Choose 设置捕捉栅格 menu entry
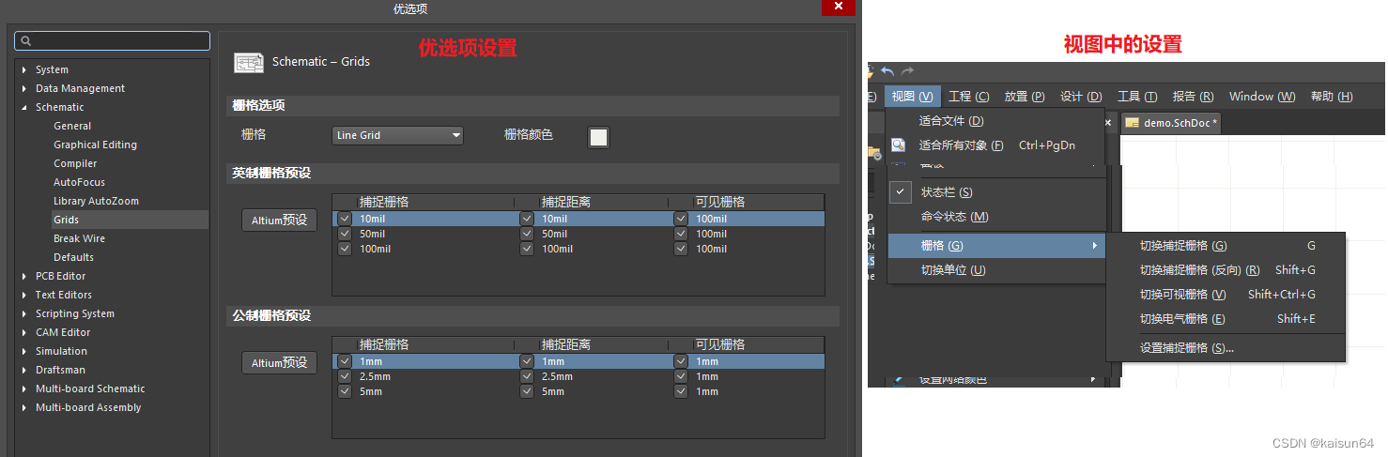Image resolution: width=1388 pixels, height=457 pixels. (x=1186, y=348)
